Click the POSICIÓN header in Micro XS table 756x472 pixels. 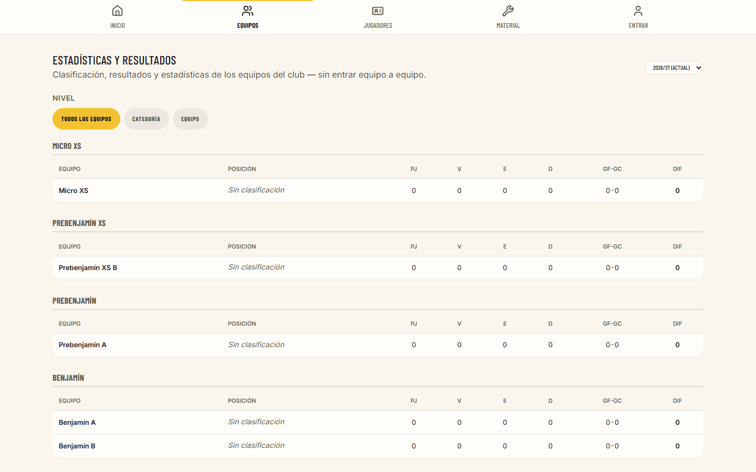point(242,169)
